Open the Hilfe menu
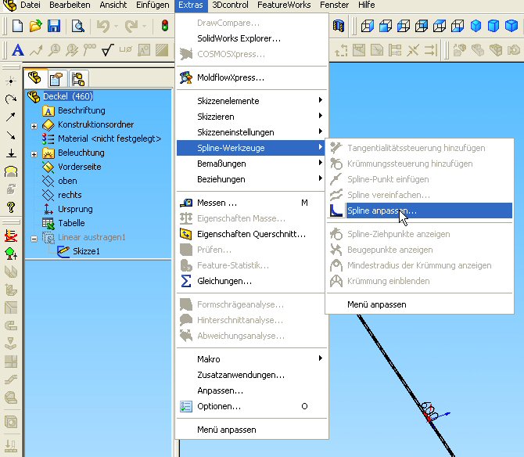524x457 pixels. pos(366,5)
